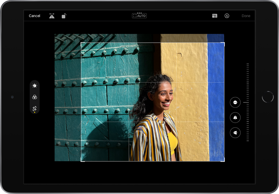Enable the Straighten tool on the right
Viewport: 279px width, 194px height.
pyautogui.click(x=235, y=103)
